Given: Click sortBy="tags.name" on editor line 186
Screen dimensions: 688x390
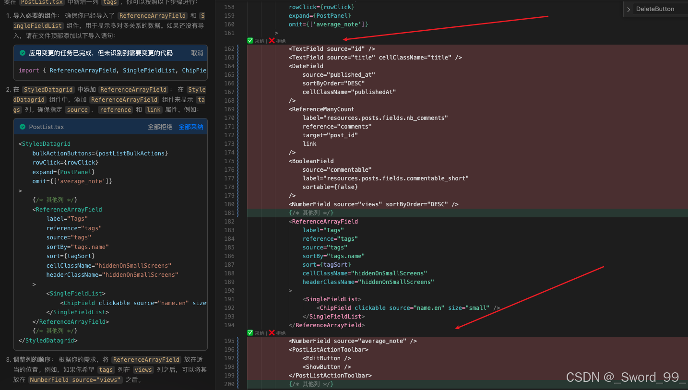Looking at the screenshot, I should (333, 256).
